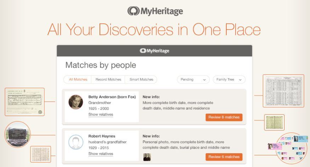Click Review 6 matches button
Screen dimensions: 310x167
[x=224, y=157]
